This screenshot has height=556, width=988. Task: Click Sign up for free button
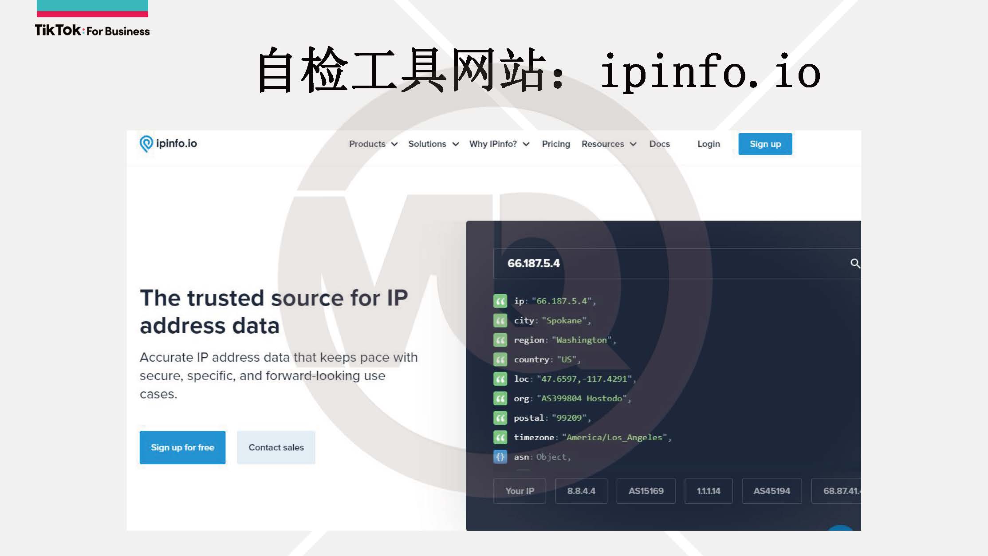point(182,447)
